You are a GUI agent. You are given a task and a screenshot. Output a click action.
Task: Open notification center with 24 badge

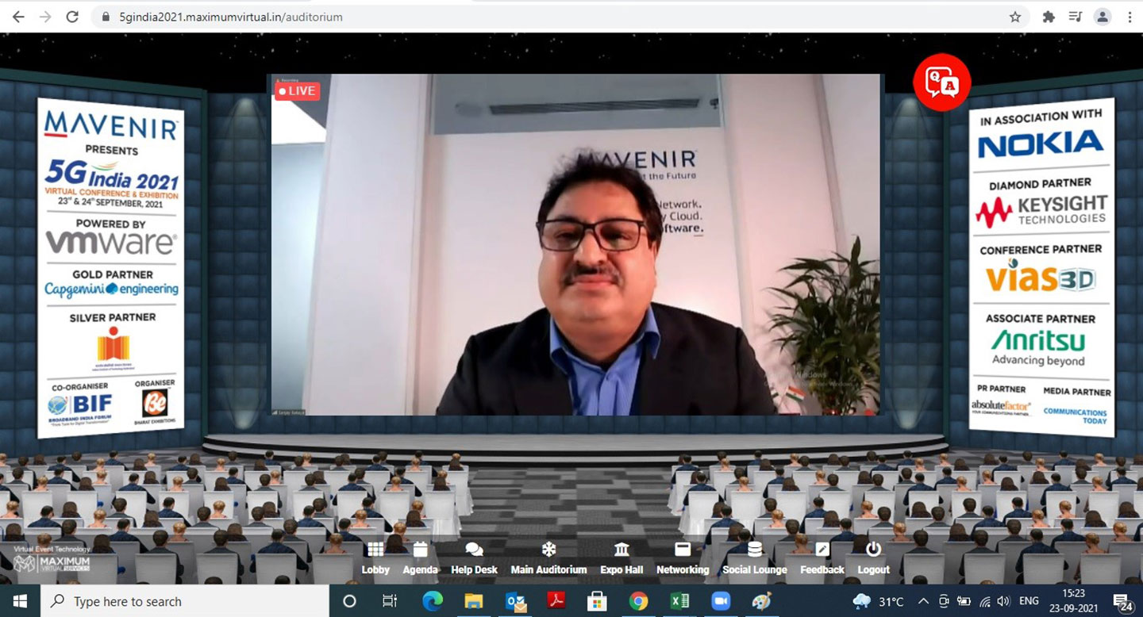click(x=1122, y=602)
